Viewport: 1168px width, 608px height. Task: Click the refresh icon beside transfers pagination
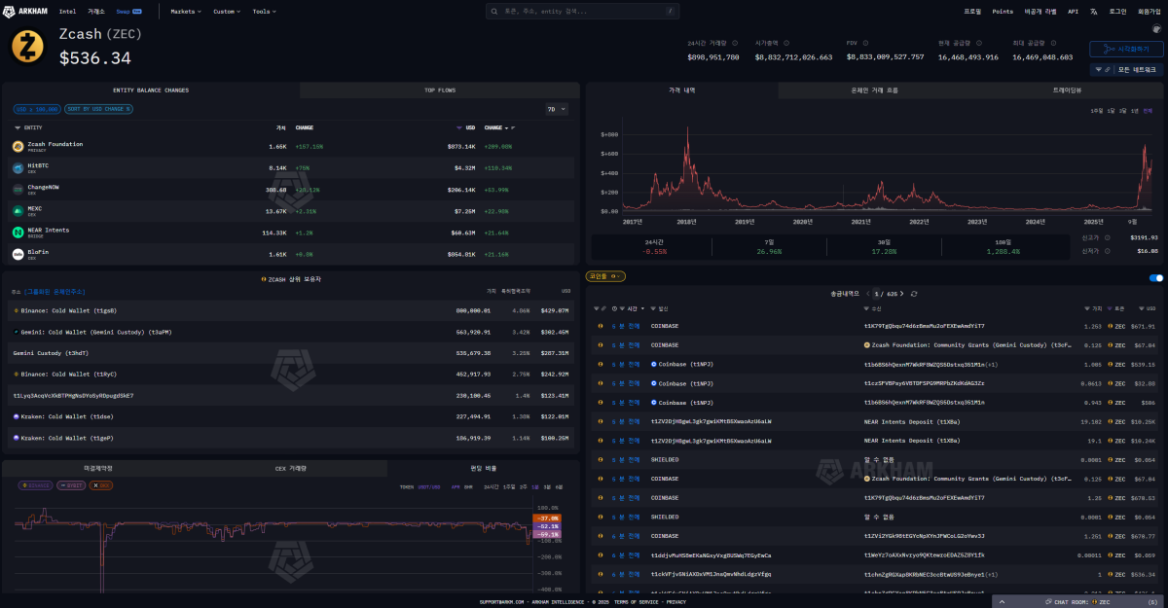[913, 293]
